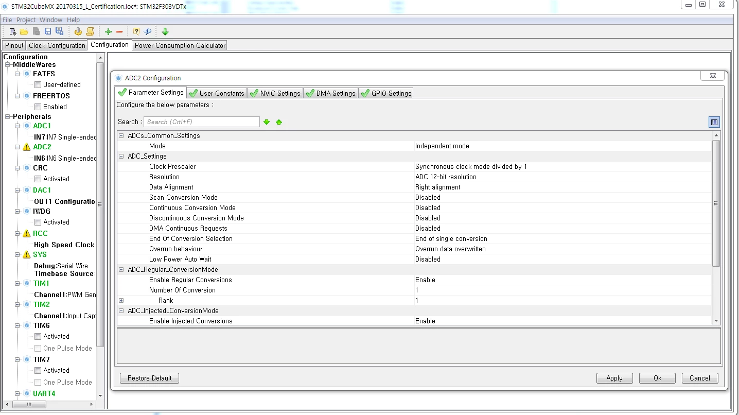The width and height of the screenshot is (739, 415).
Task: Open the Help menu
Action: click(x=74, y=20)
